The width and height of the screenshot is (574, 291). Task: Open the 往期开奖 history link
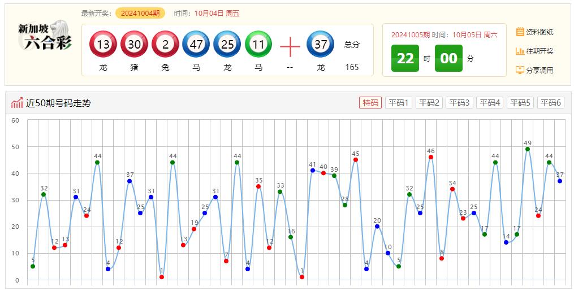coord(540,51)
